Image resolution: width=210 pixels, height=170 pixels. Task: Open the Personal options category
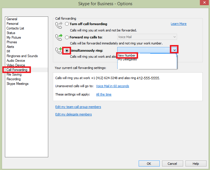[x=12, y=24]
